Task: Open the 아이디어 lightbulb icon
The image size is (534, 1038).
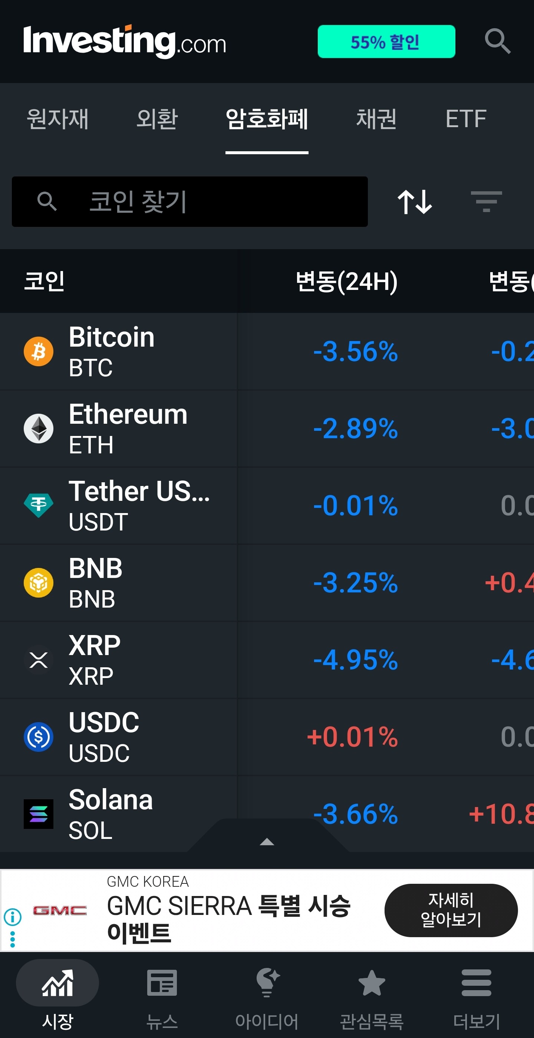Action: point(267,983)
